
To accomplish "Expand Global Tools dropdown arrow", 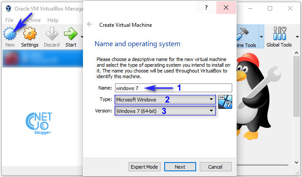I will pos(297,36).
